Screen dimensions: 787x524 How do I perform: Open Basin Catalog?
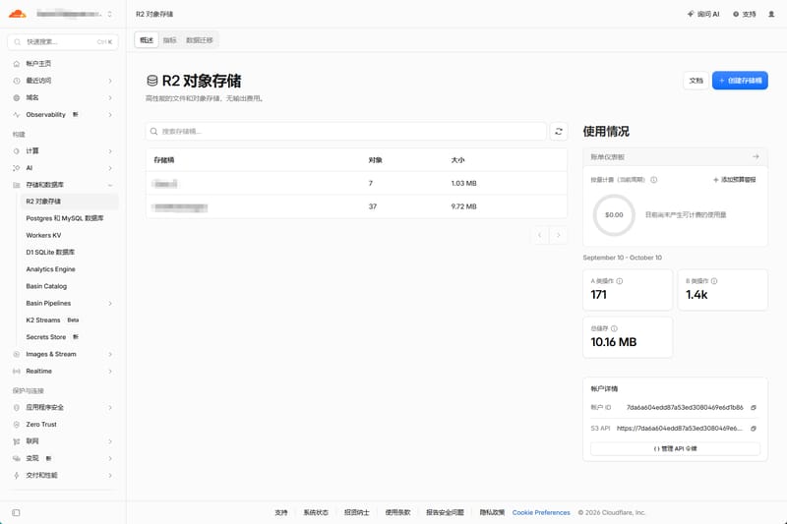click(46, 286)
